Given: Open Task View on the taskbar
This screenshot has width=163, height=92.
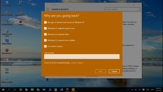Looking at the screenshot, I should pos(15,90).
